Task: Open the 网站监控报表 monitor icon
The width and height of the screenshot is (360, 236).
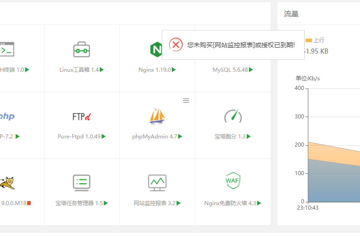Action: pos(157,183)
